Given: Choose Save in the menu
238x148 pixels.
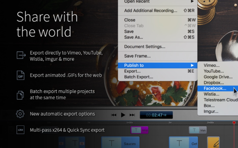Looking at the screenshot, I should (x=158, y=32).
